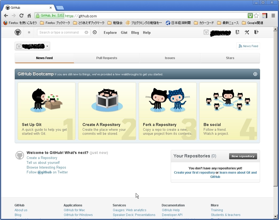Open the とりあえずブックマーク bookmark folder
The width and height of the screenshot is (279, 220).
[x=89, y=23]
